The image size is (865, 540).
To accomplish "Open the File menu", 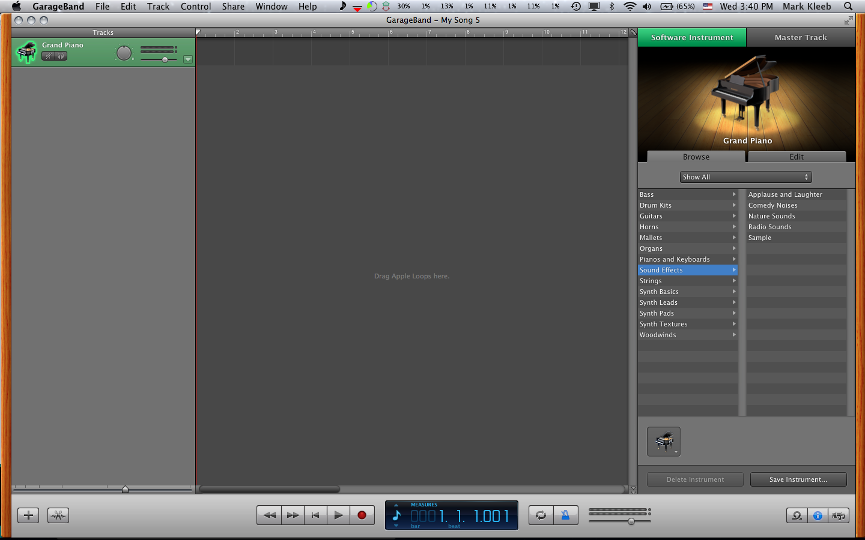I will pos(102,7).
